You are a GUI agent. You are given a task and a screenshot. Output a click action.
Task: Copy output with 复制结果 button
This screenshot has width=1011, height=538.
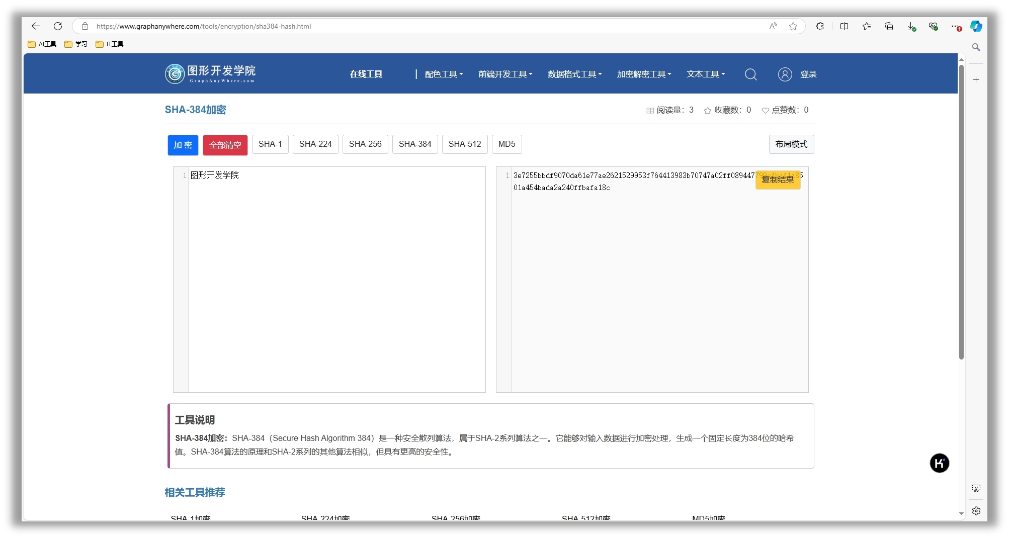point(778,180)
